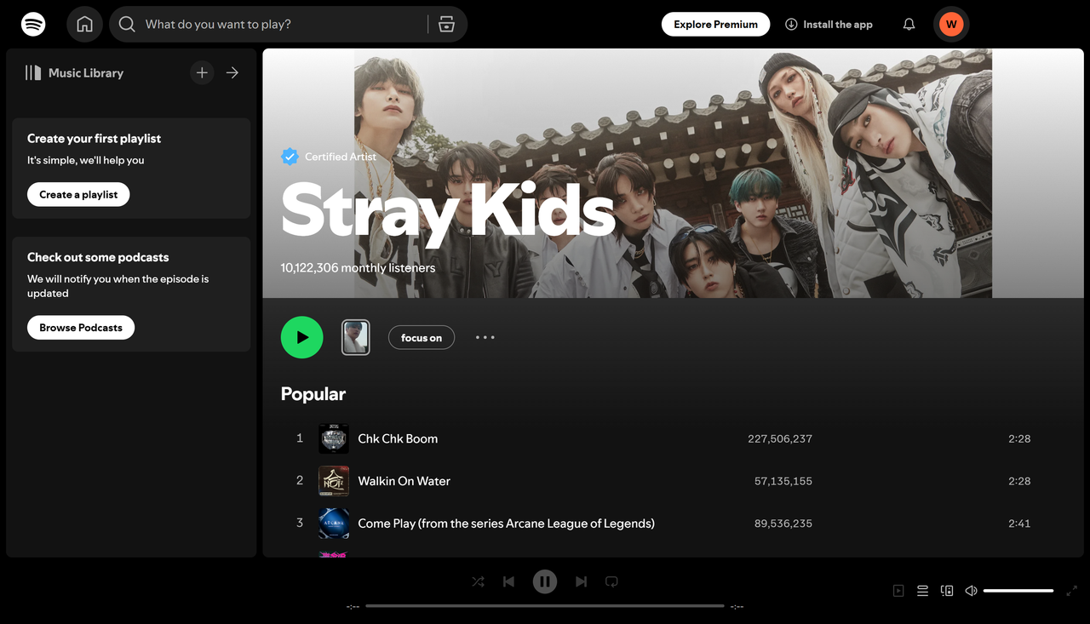Open the Now Playing view icon
The height and width of the screenshot is (624, 1090).
coord(898,590)
